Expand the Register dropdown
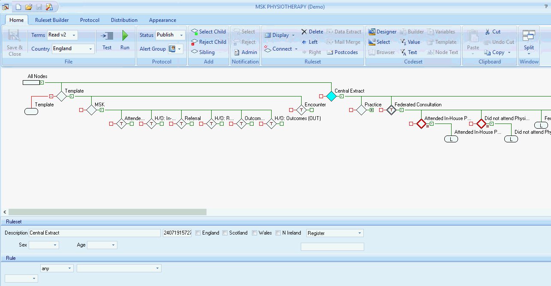Viewport: 551px width, 286px height. pos(359,233)
